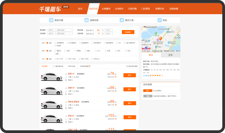Book the 起亚 K2 with 预订
225x133 pixels.
coord(130,117)
